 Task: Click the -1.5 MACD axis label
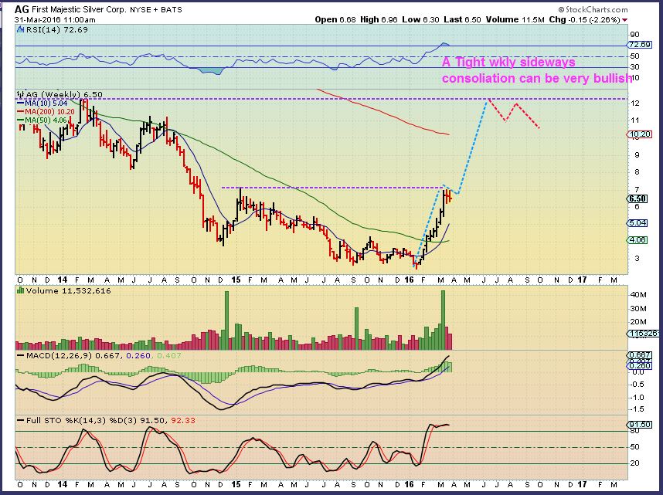(x=637, y=409)
